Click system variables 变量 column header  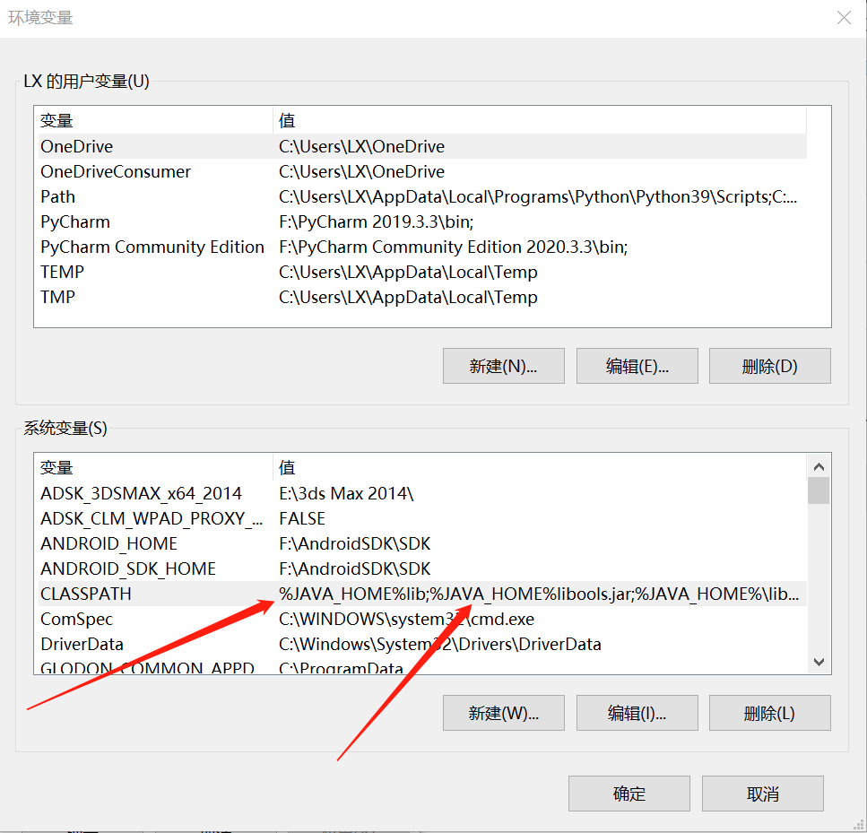[155, 467]
